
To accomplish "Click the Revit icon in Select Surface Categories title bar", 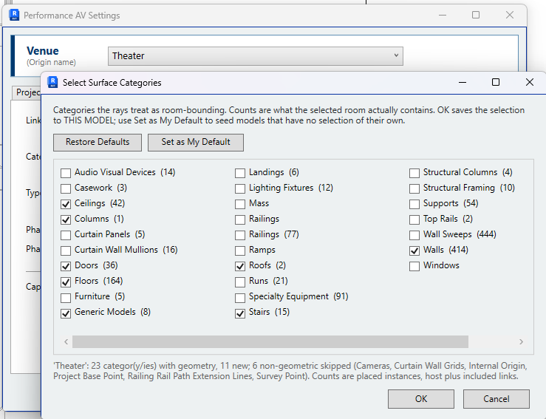I will tap(52, 82).
